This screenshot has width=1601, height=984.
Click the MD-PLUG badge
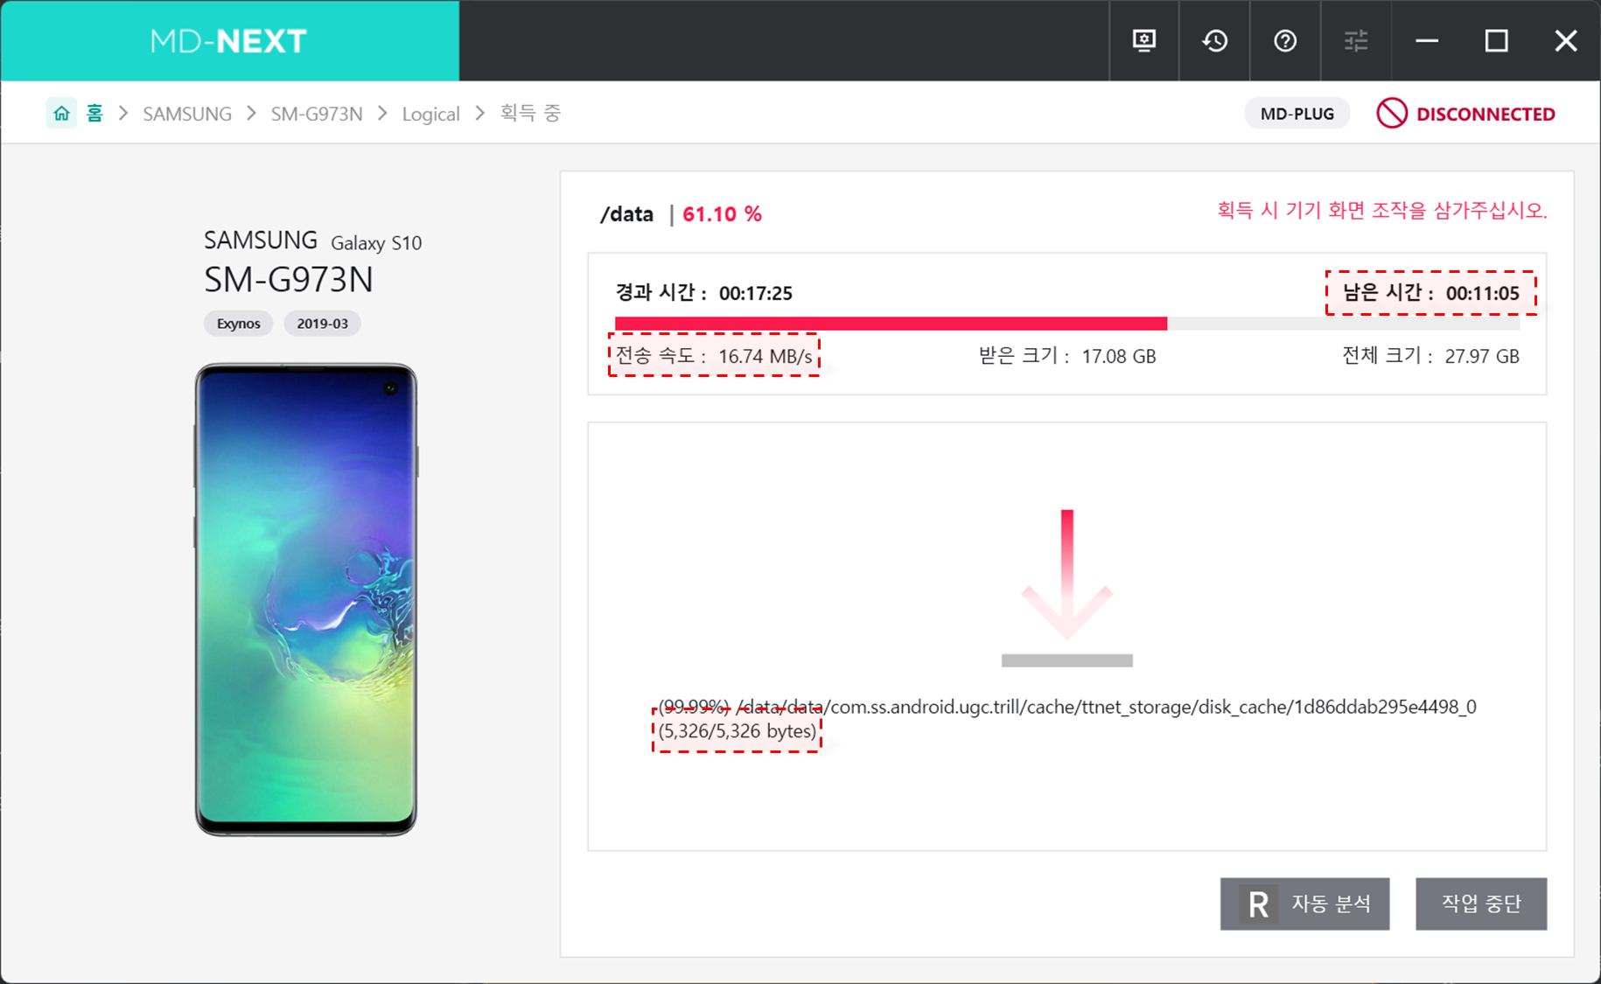(x=1297, y=114)
